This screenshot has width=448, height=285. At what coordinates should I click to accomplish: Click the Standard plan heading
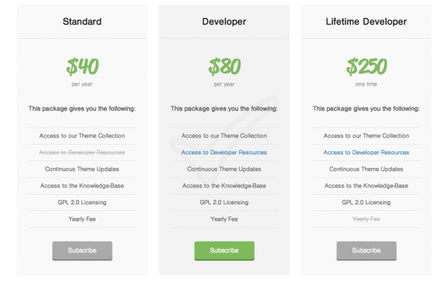tap(82, 22)
